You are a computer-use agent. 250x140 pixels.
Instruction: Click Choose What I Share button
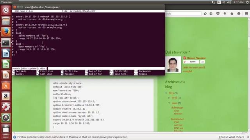pyautogui.click(x=231, y=137)
